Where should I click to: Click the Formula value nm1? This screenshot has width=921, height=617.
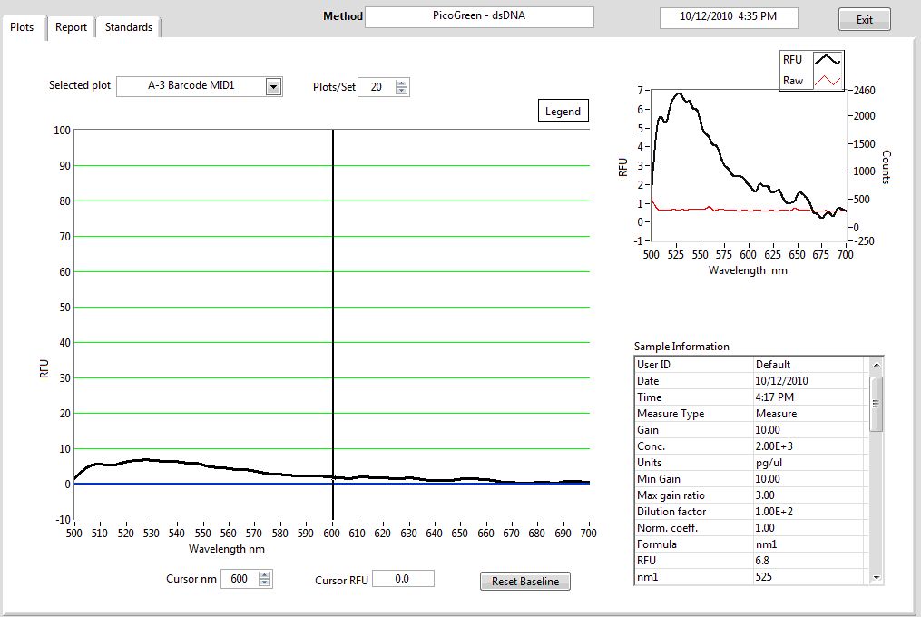tap(767, 544)
